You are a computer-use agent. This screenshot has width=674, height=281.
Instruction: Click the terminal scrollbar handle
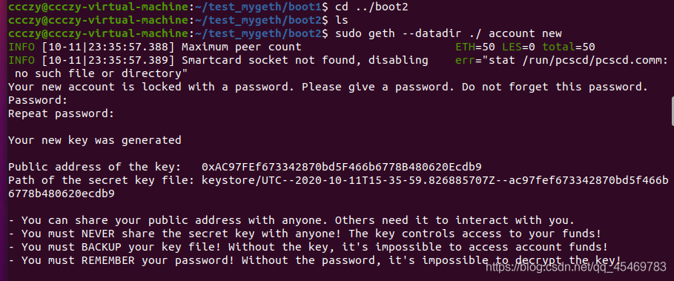(672, 111)
